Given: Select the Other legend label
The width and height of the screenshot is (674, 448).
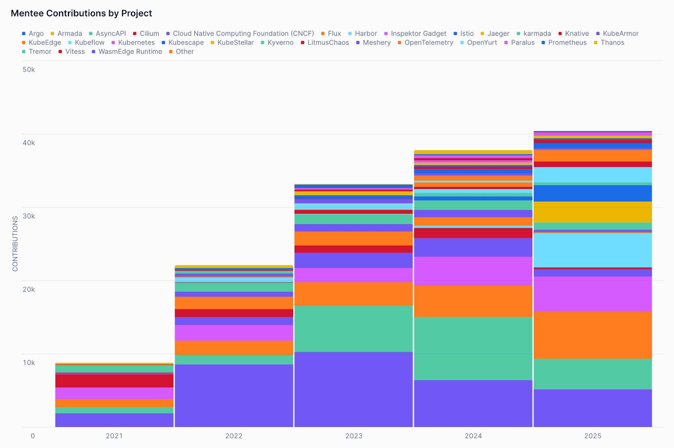Looking at the screenshot, I should [x=185, y=51].
